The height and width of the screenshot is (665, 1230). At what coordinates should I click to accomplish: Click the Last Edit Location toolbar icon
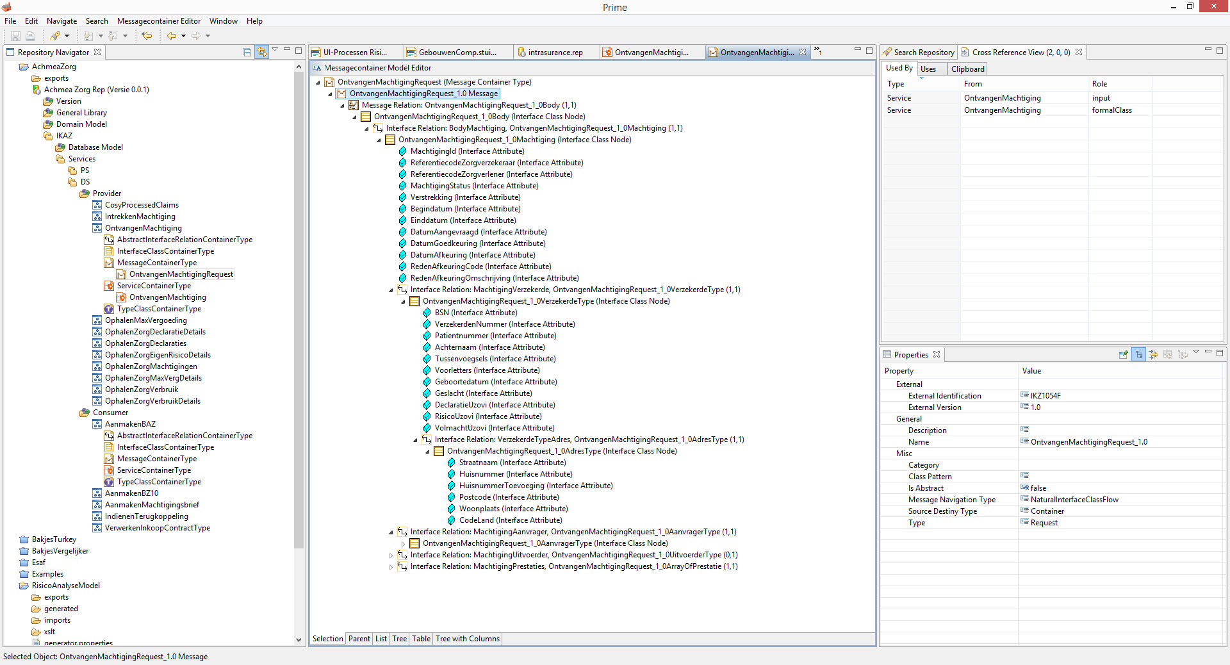(147, 36)
